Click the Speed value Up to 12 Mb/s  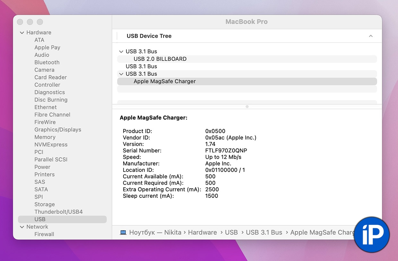[223, 157]
